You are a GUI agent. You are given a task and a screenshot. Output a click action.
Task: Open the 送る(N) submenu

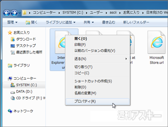tap(98, 59)
